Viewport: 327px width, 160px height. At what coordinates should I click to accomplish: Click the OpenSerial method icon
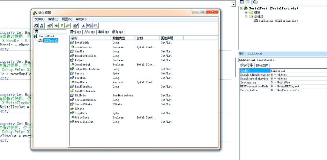[x=73, y=65]
